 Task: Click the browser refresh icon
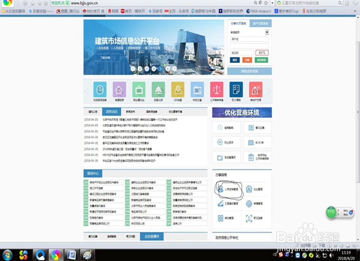tap(25, 3)
